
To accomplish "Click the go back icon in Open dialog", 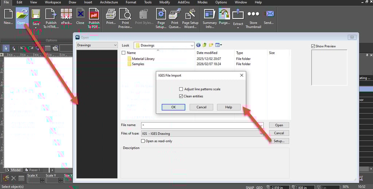I will coord(199,45).
